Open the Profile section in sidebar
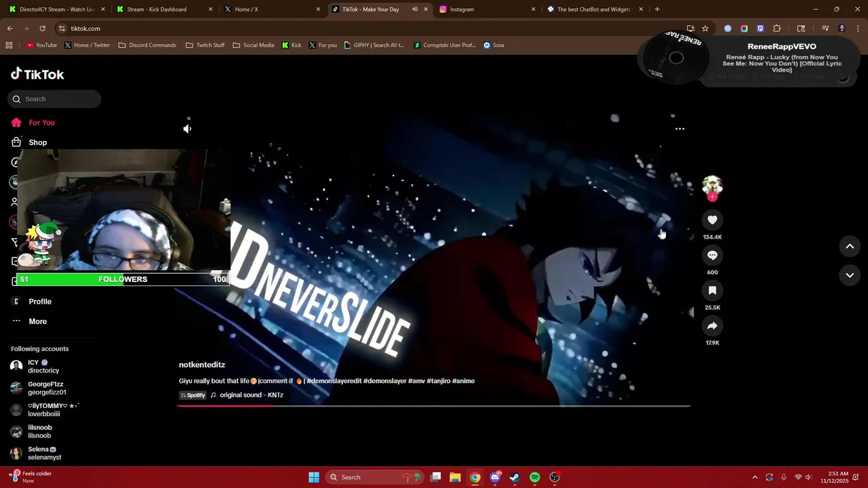868x488 pixels. click(40, 302)
